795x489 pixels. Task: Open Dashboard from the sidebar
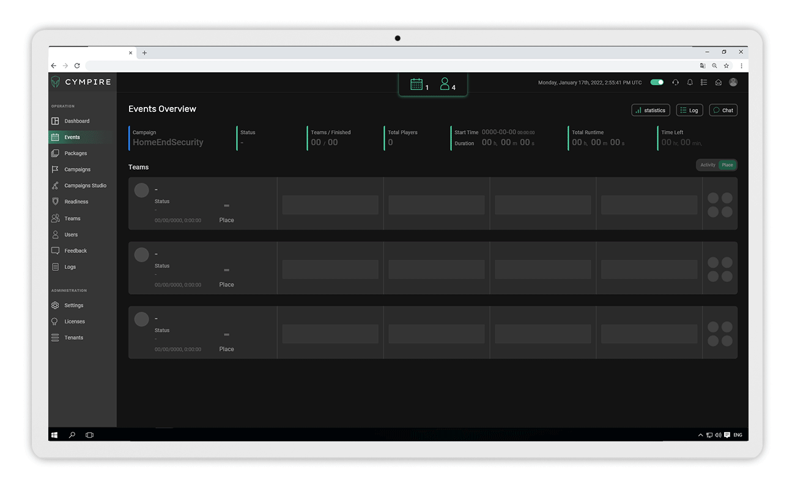click(76, 121)
